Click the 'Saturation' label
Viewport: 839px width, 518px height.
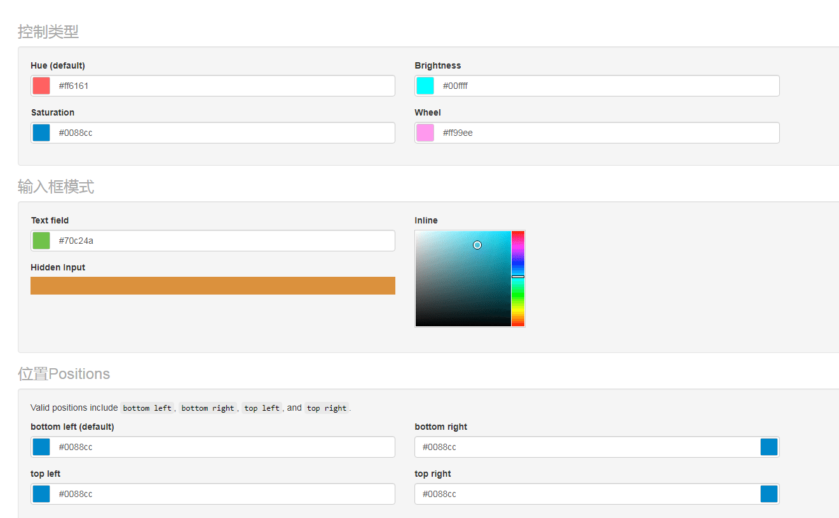point(53,112)
